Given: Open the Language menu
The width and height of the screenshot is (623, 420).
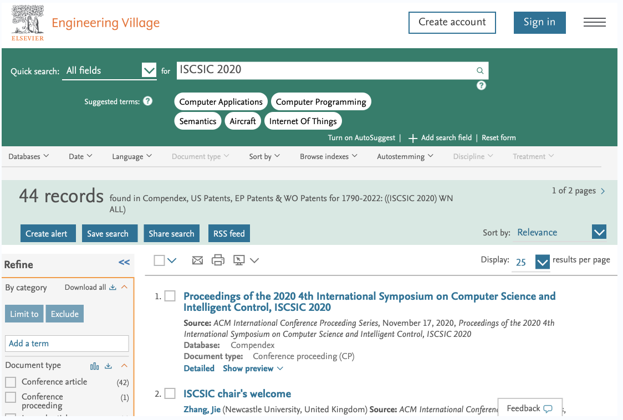Looking at the screenshot, I should point(132,156).
